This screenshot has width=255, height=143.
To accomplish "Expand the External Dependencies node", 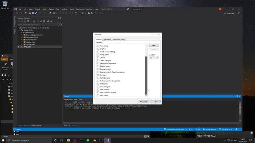I will coord(21,35).
